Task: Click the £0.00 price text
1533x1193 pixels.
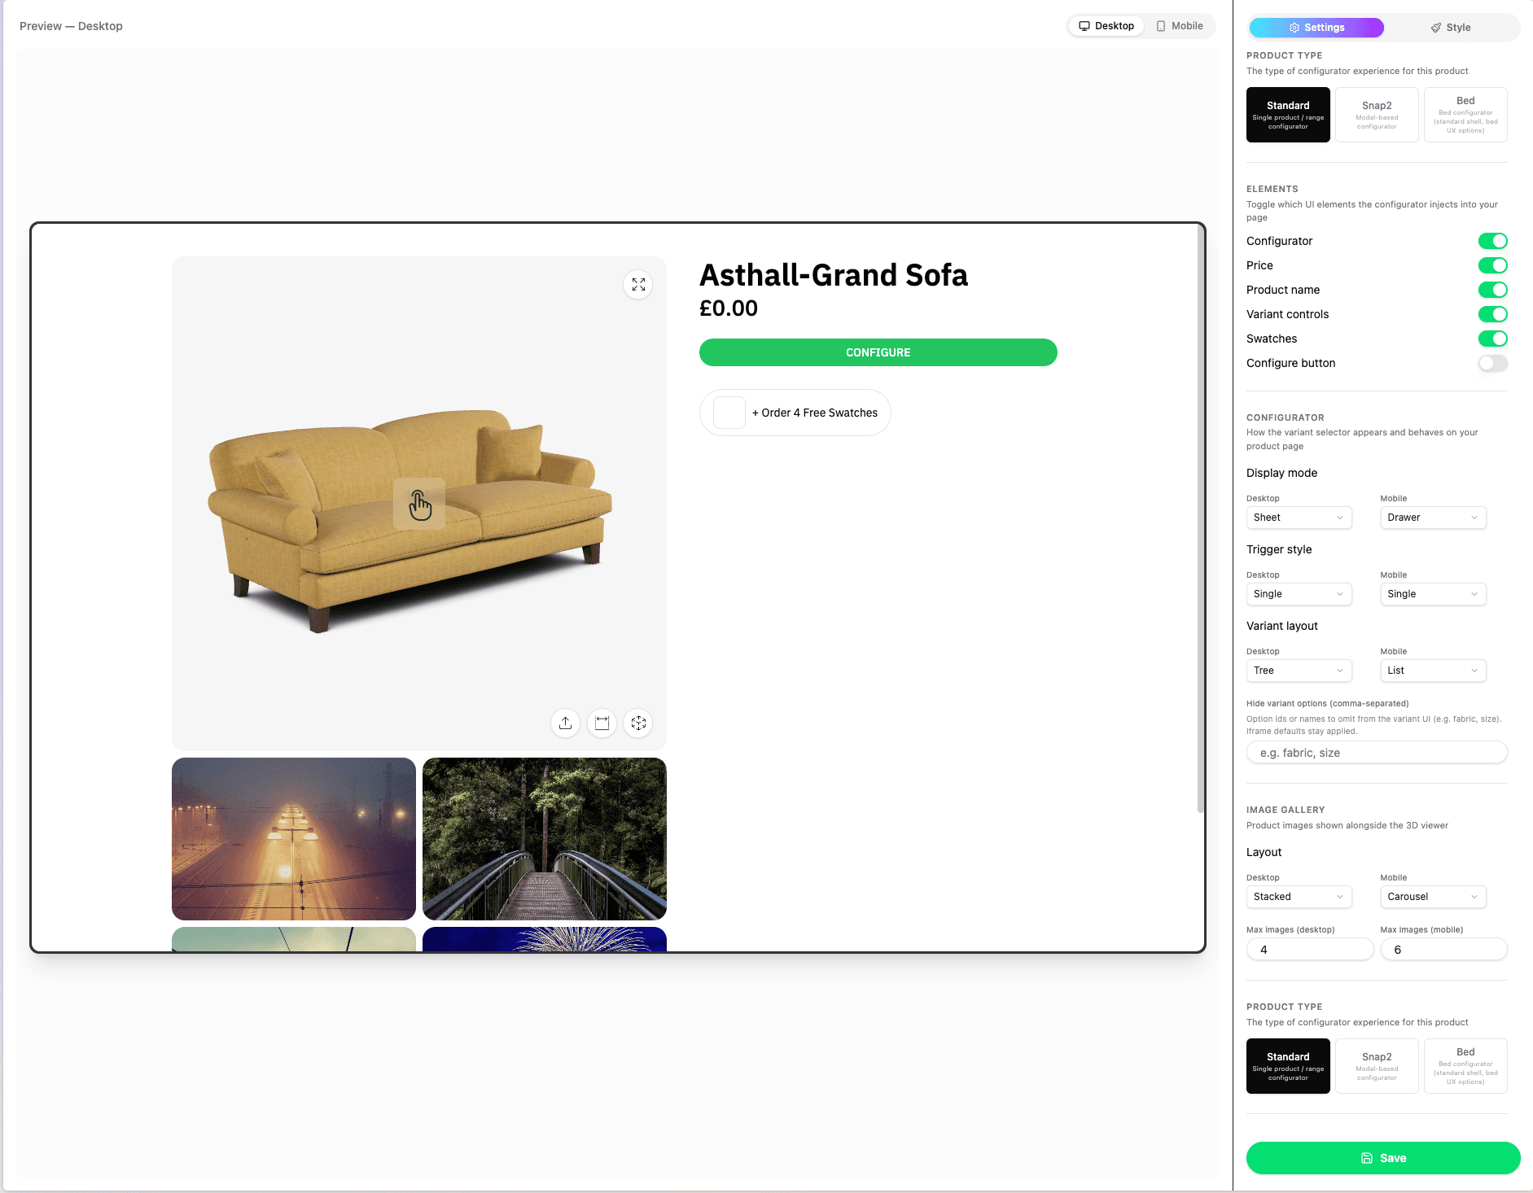Action: (x=729, y=308)
